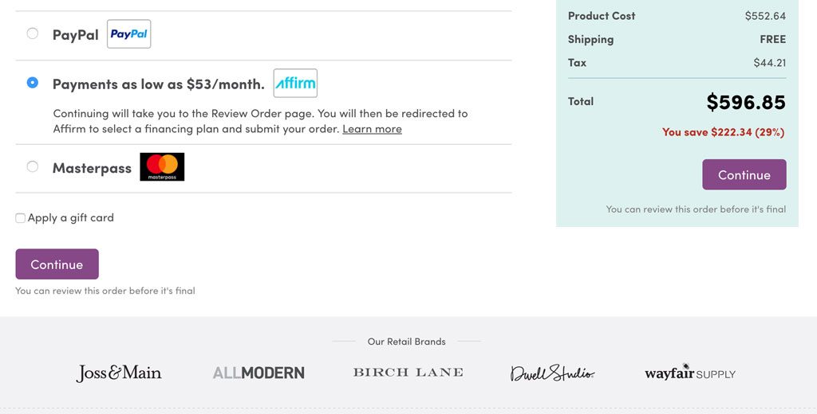The image size is (817, 414).
Task: Click the Apply a gift card label
Action: [x=71, y=218]
